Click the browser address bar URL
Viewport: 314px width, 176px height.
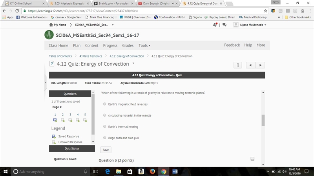point(83,11)
